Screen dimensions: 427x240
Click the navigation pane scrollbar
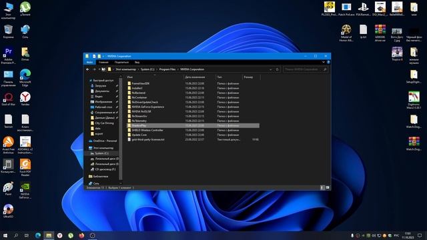click(120, 128)
